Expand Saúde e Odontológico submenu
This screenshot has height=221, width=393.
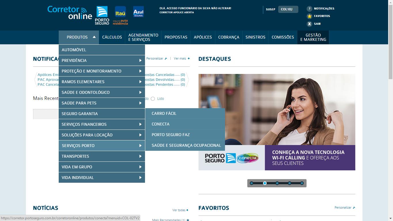[140, 92]
